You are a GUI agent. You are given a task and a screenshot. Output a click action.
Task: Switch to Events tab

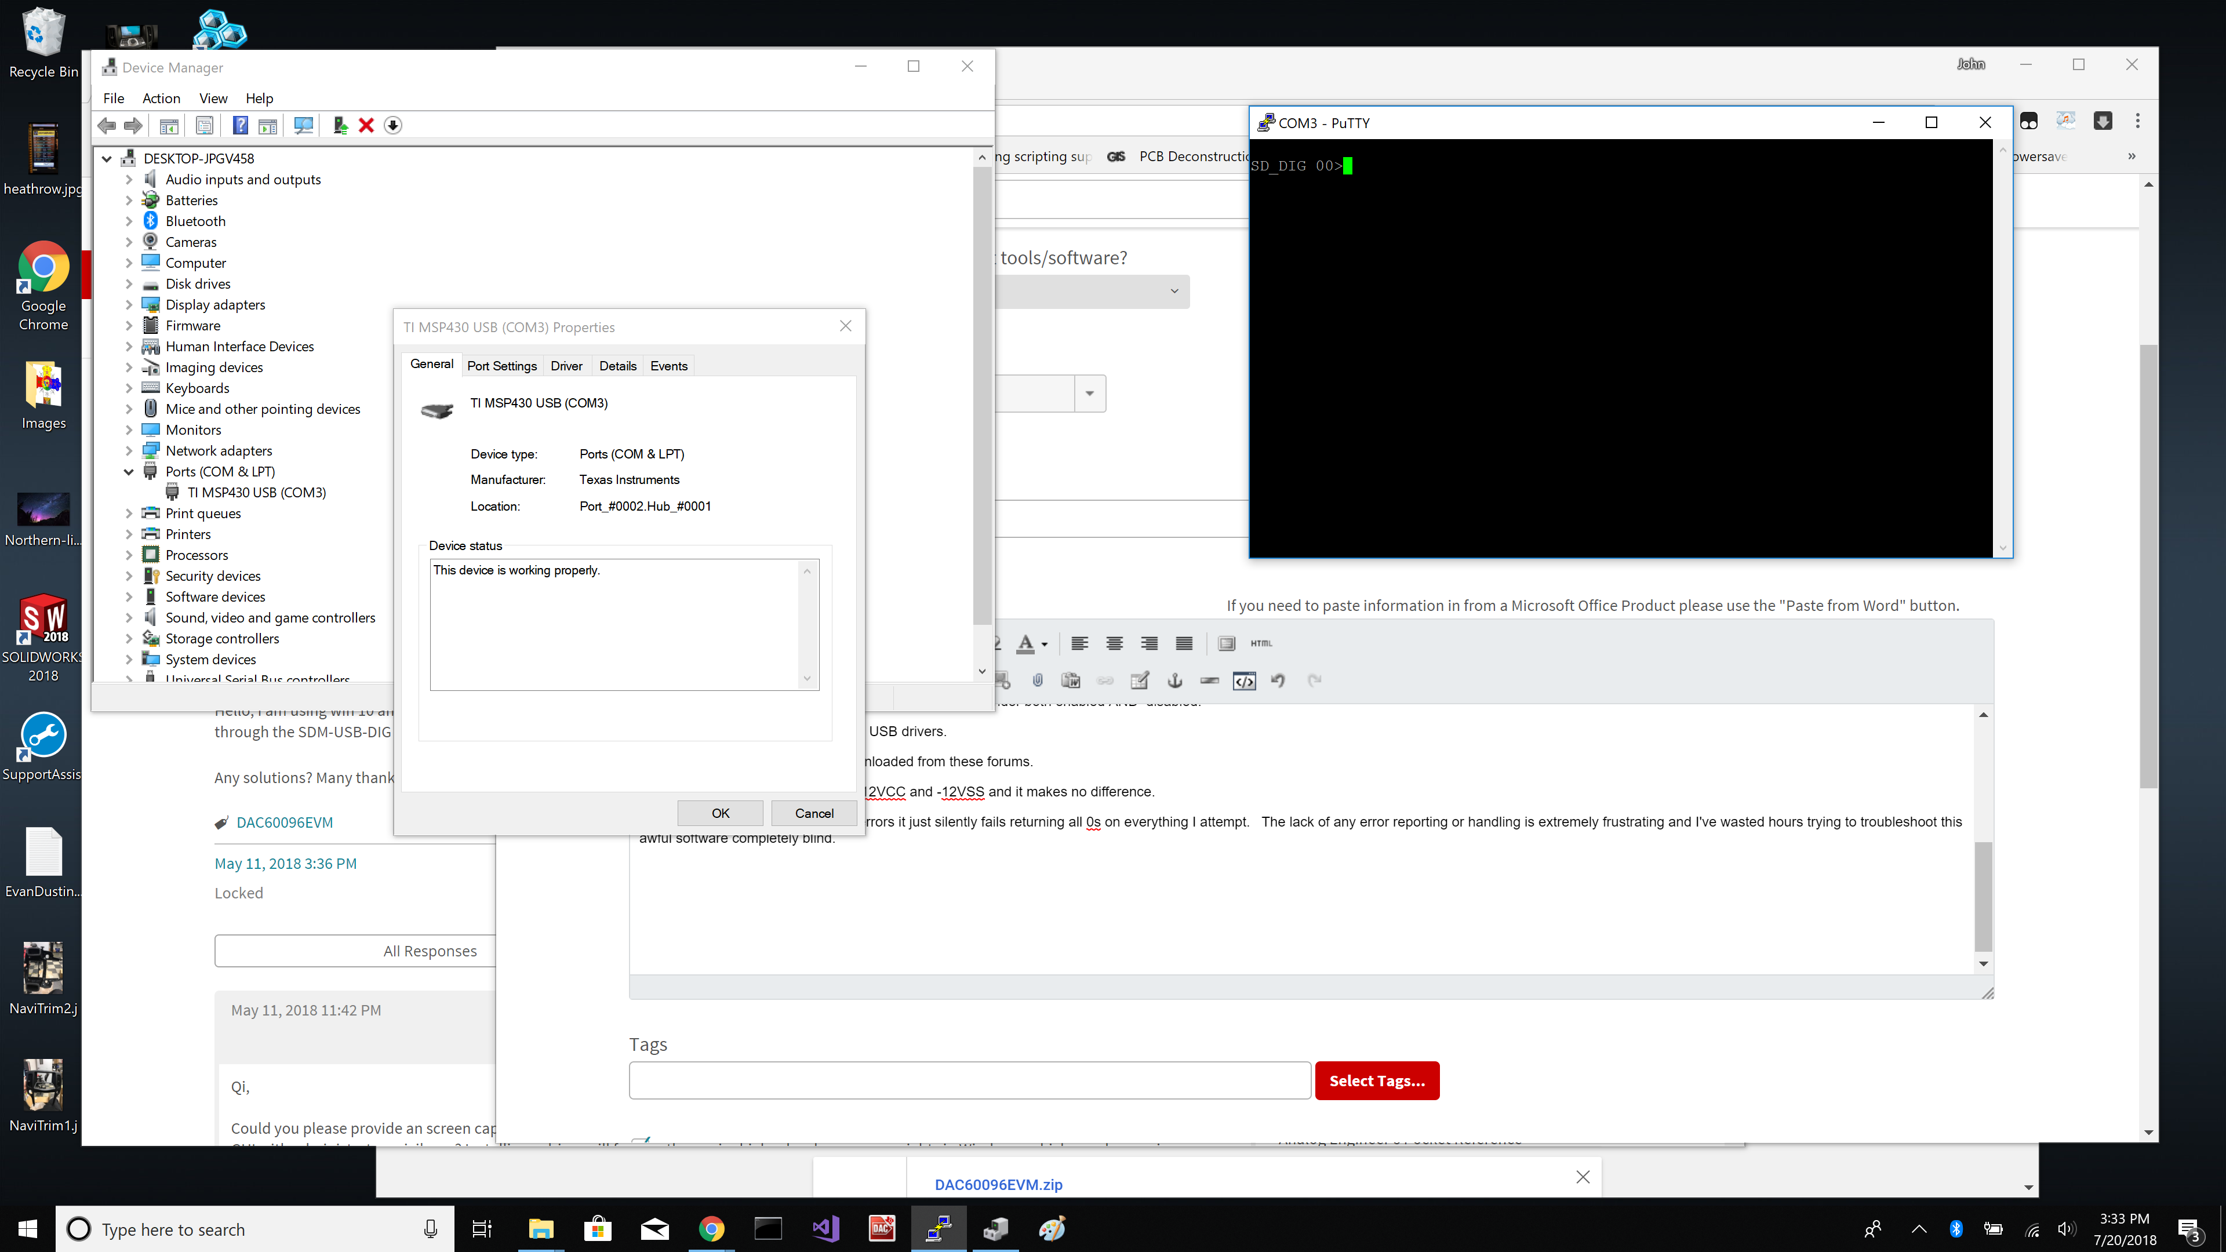669,366
